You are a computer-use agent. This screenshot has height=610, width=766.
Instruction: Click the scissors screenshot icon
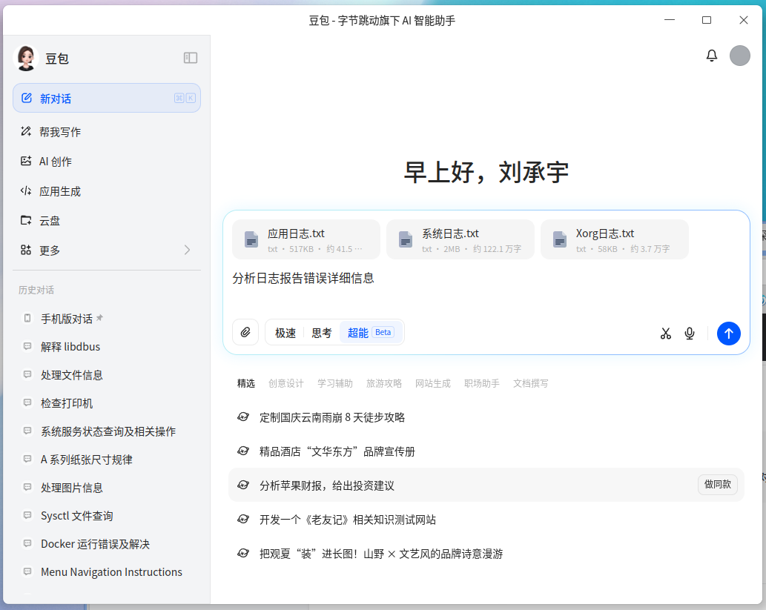665,334
